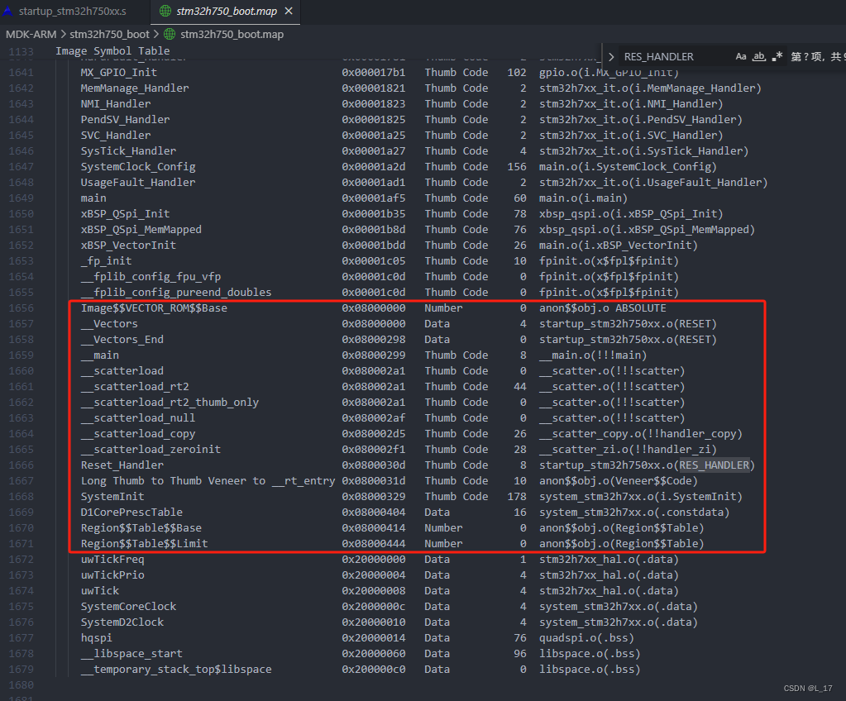Click the globe icon on boot.map tab
The image size is (846, 701).
coord(165,11)
